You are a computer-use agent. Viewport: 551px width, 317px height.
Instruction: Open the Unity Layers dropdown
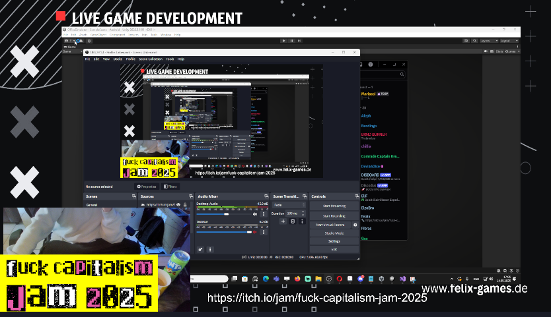click(x=489, y=41)
